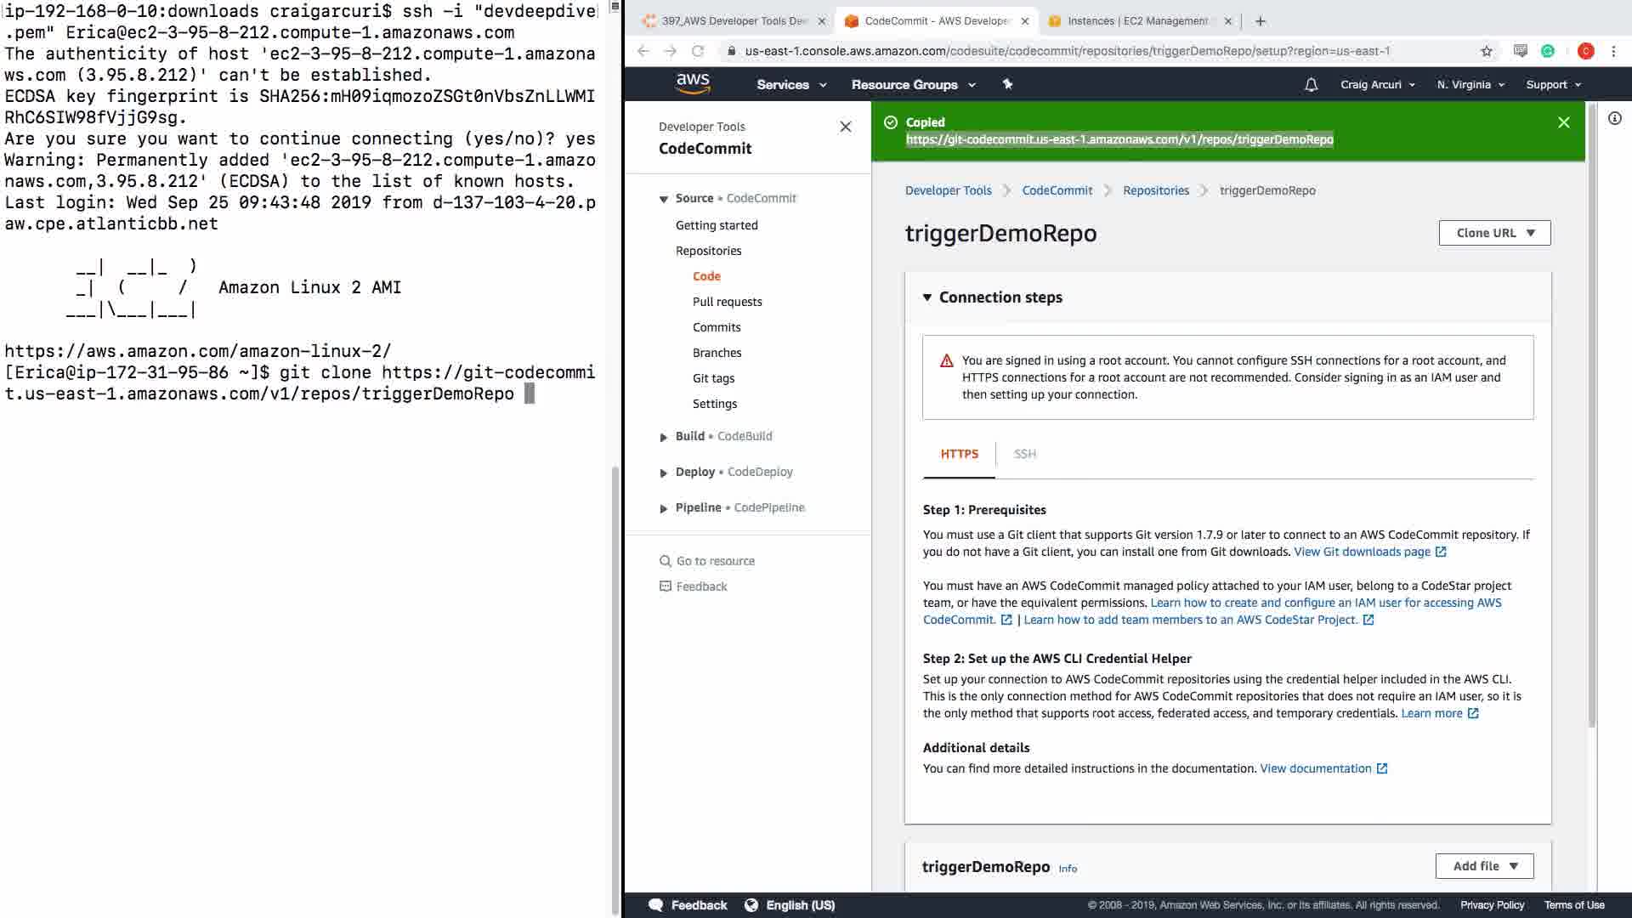Click the info circle icon at right edge
The width and height of the screenshot is (1632, 918).
(x=1614, y=119)
